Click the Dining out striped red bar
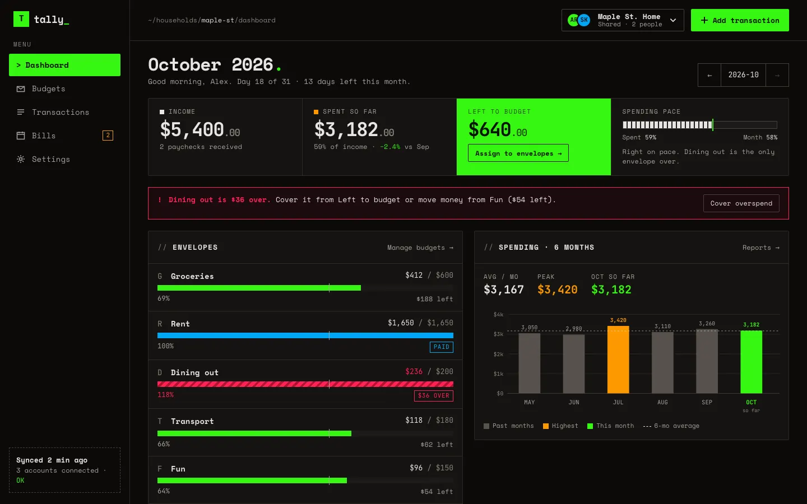The height and width of the screenshot is (504, 807). (x=305, y=384)
